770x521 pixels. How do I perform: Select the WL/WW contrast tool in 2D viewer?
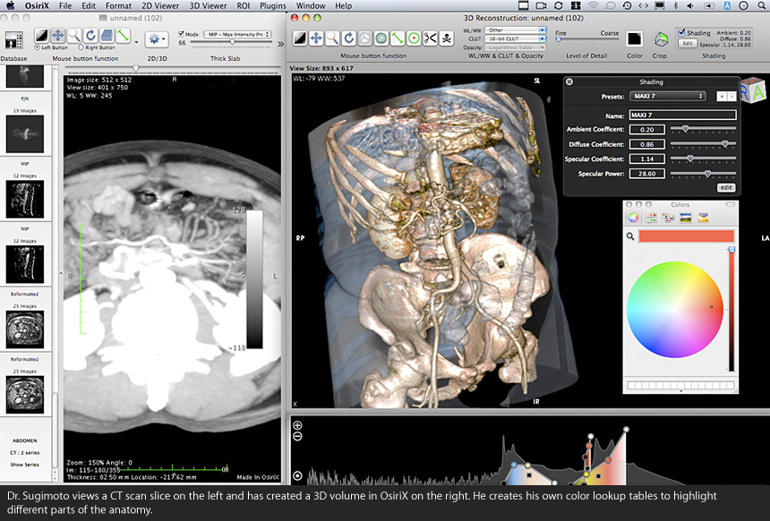(x=42, y=36)
